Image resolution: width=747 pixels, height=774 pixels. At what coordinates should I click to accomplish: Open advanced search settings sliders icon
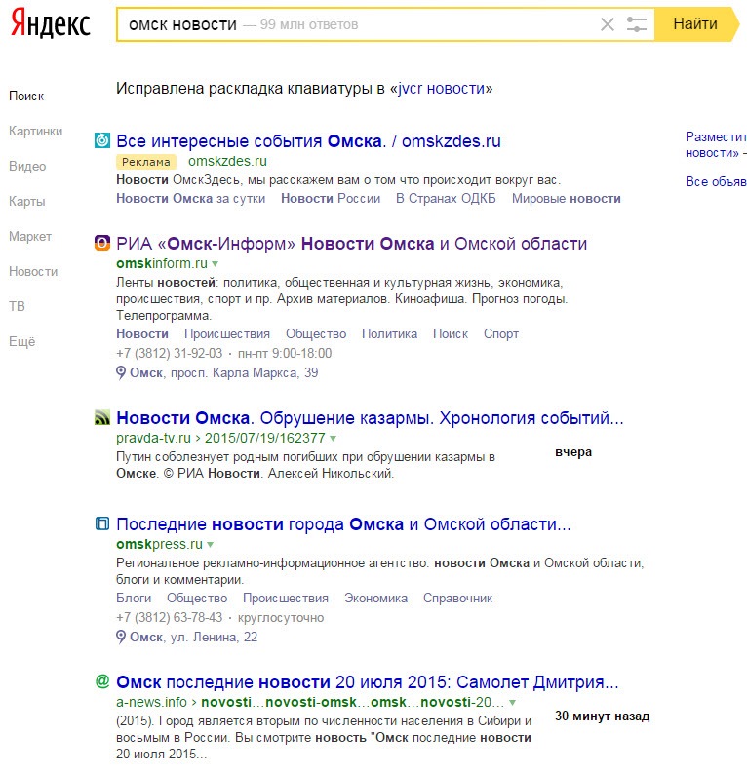637,24
